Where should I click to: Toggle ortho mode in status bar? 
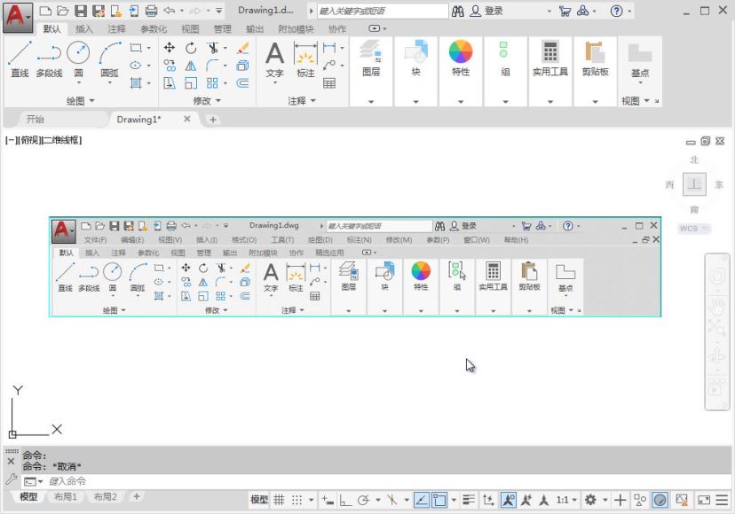pos(345,500)
